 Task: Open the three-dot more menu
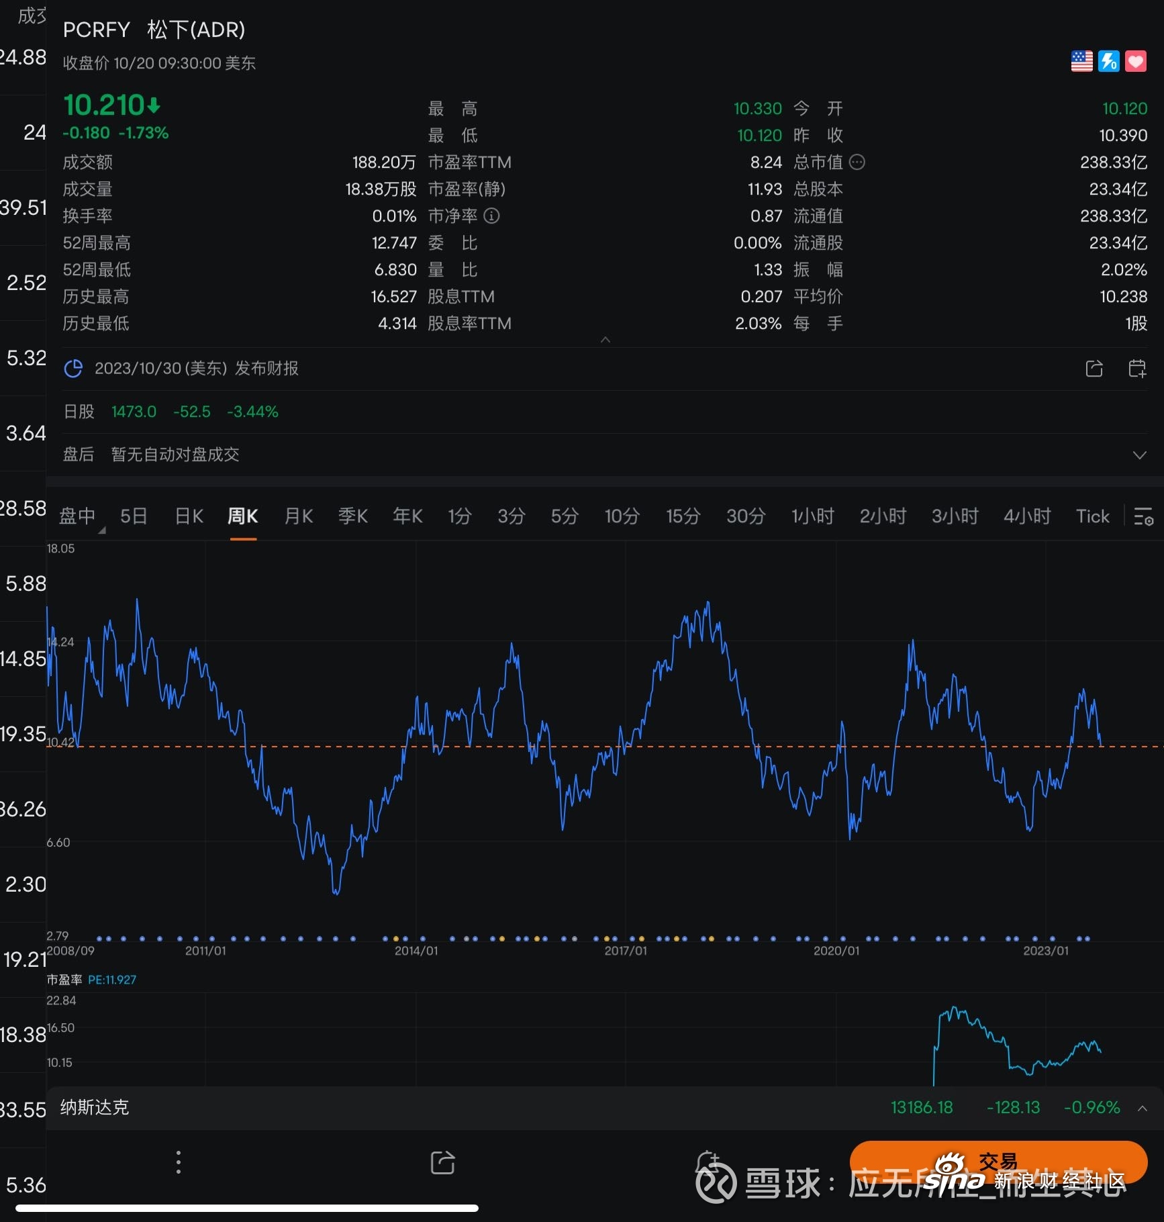point(178,1162)
